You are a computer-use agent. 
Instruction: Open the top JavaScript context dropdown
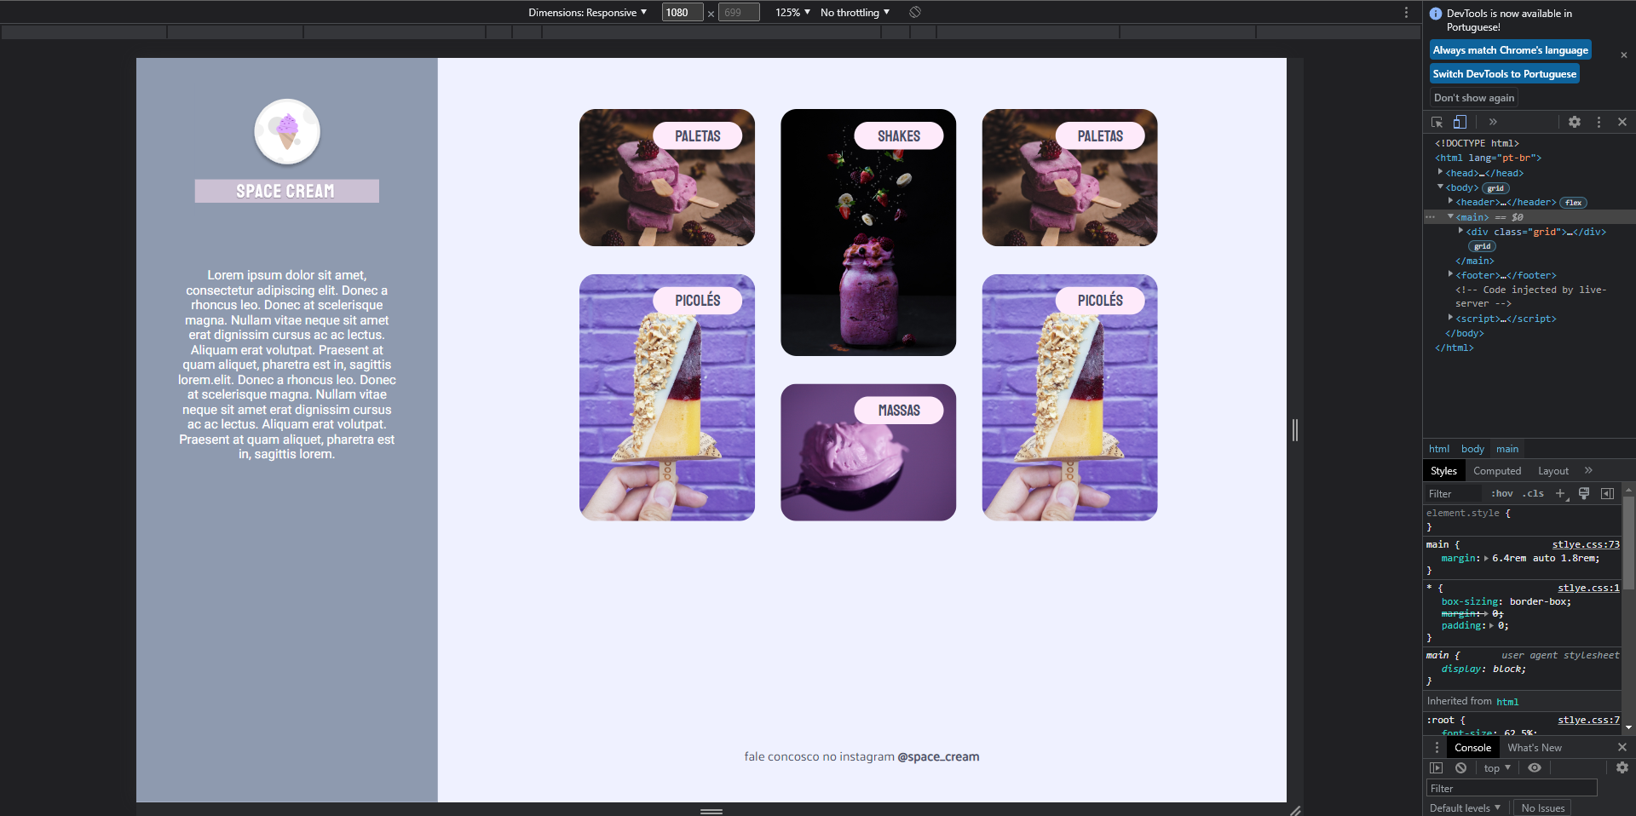[1497, 767]
